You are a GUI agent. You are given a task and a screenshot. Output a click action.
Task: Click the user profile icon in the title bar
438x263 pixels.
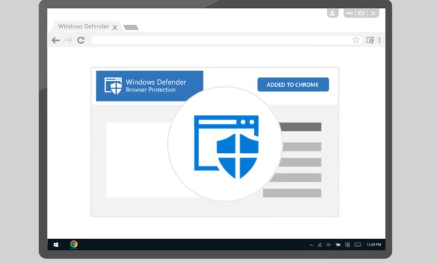[333, 13]
